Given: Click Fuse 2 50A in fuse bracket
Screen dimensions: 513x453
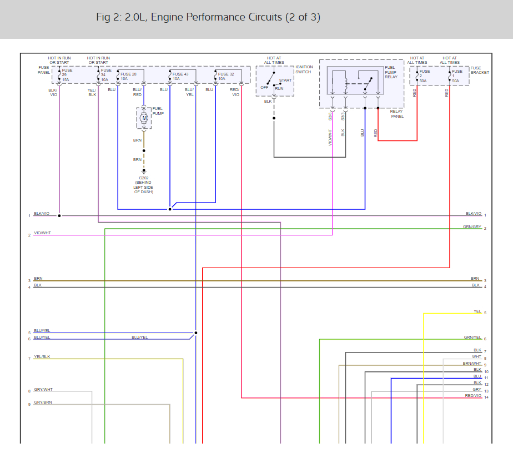Looking at the screenshot, I should point(417,76).
